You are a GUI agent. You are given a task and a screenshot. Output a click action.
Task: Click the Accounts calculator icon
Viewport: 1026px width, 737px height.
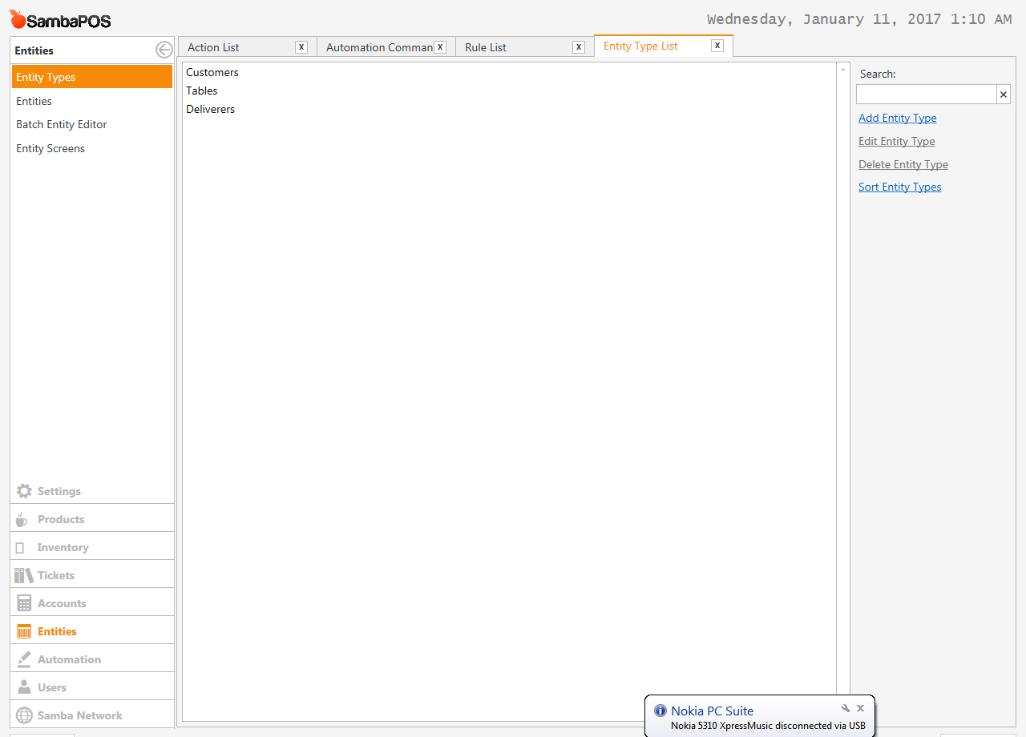24,603
